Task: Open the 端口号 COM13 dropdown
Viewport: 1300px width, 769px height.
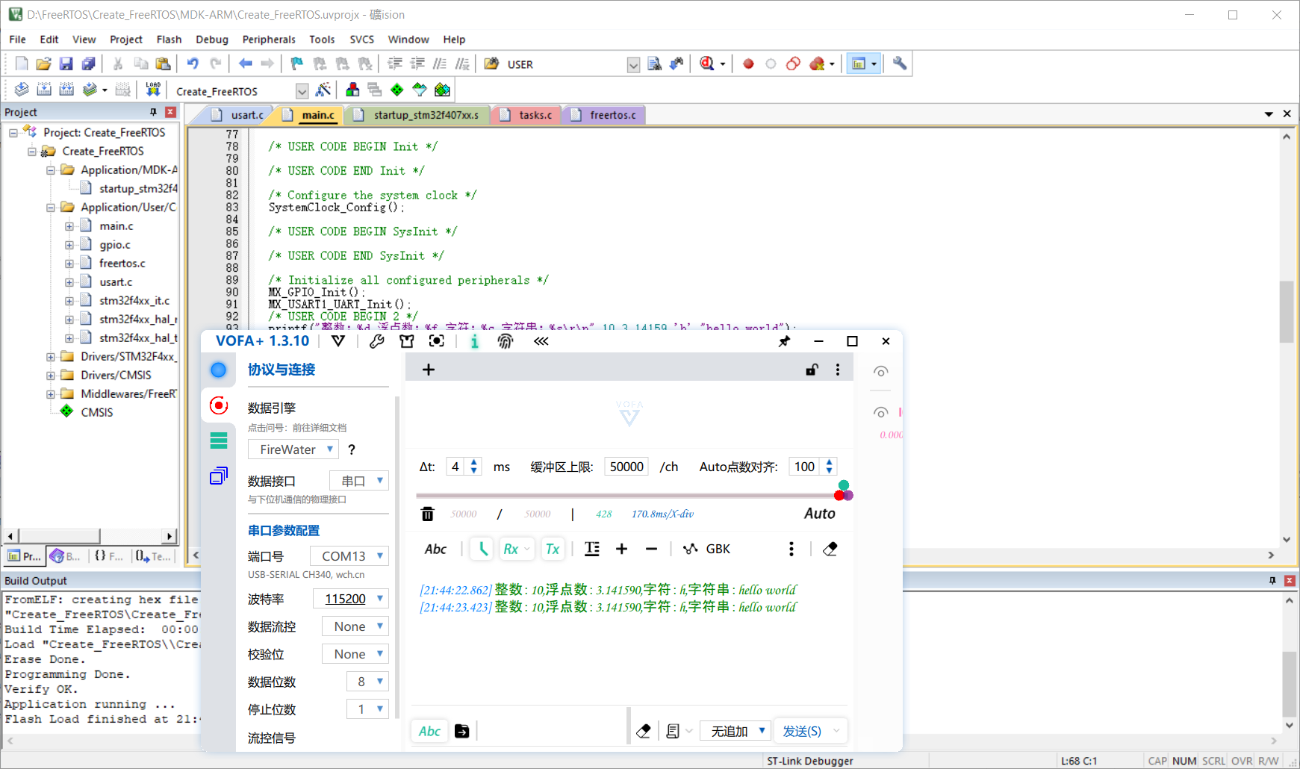Action: pyautogui.click(x=349, y=555)
